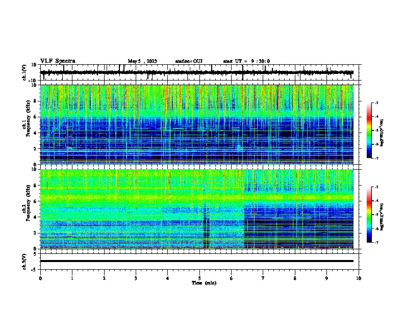Image resolution: width=404 pixels, height=312 pixels.
Task: Click the 'ch.1(V)' waveform axis label
Action: [x=24, y=72]
